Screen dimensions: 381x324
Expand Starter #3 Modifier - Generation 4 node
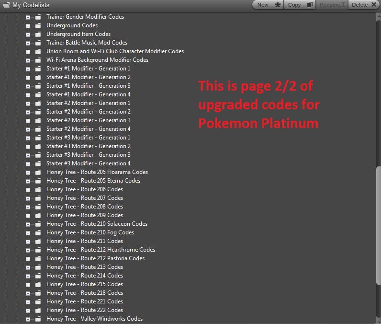28,164
